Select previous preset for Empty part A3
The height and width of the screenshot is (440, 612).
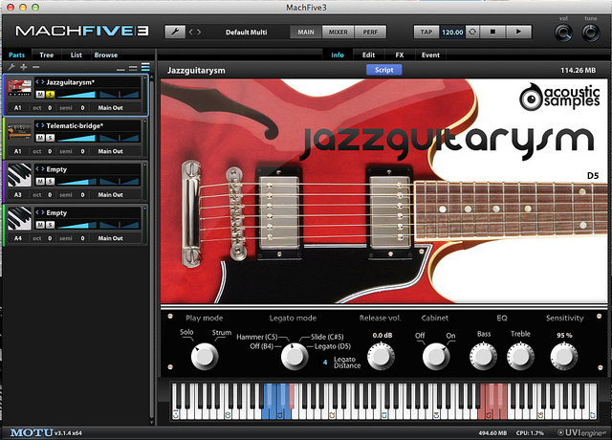(x=37, y=169)
